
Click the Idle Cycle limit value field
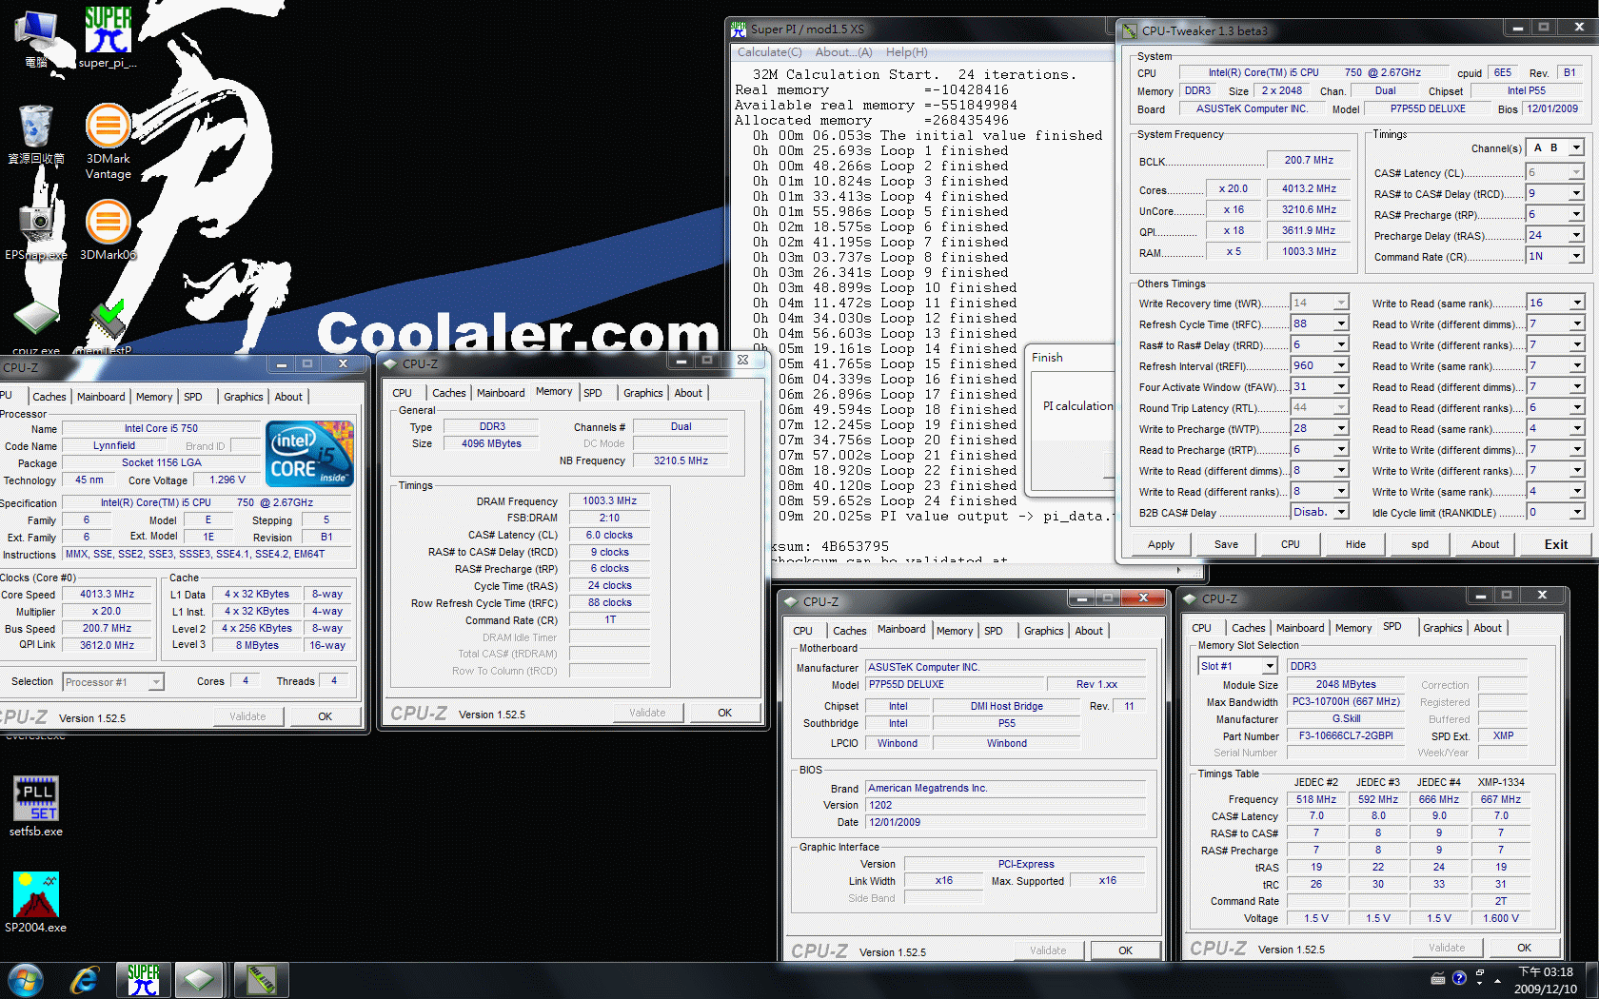pyautogui.click(x=1548, y=513)
